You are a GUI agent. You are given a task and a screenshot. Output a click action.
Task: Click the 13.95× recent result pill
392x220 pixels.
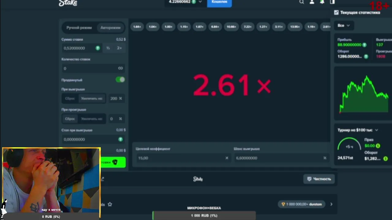coord(295,27)
